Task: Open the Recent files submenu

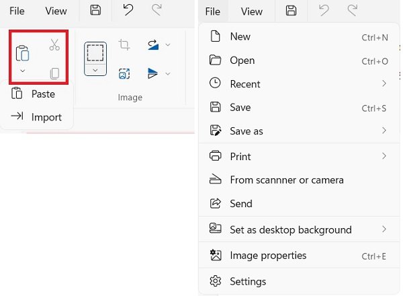Action: (299, 84)
